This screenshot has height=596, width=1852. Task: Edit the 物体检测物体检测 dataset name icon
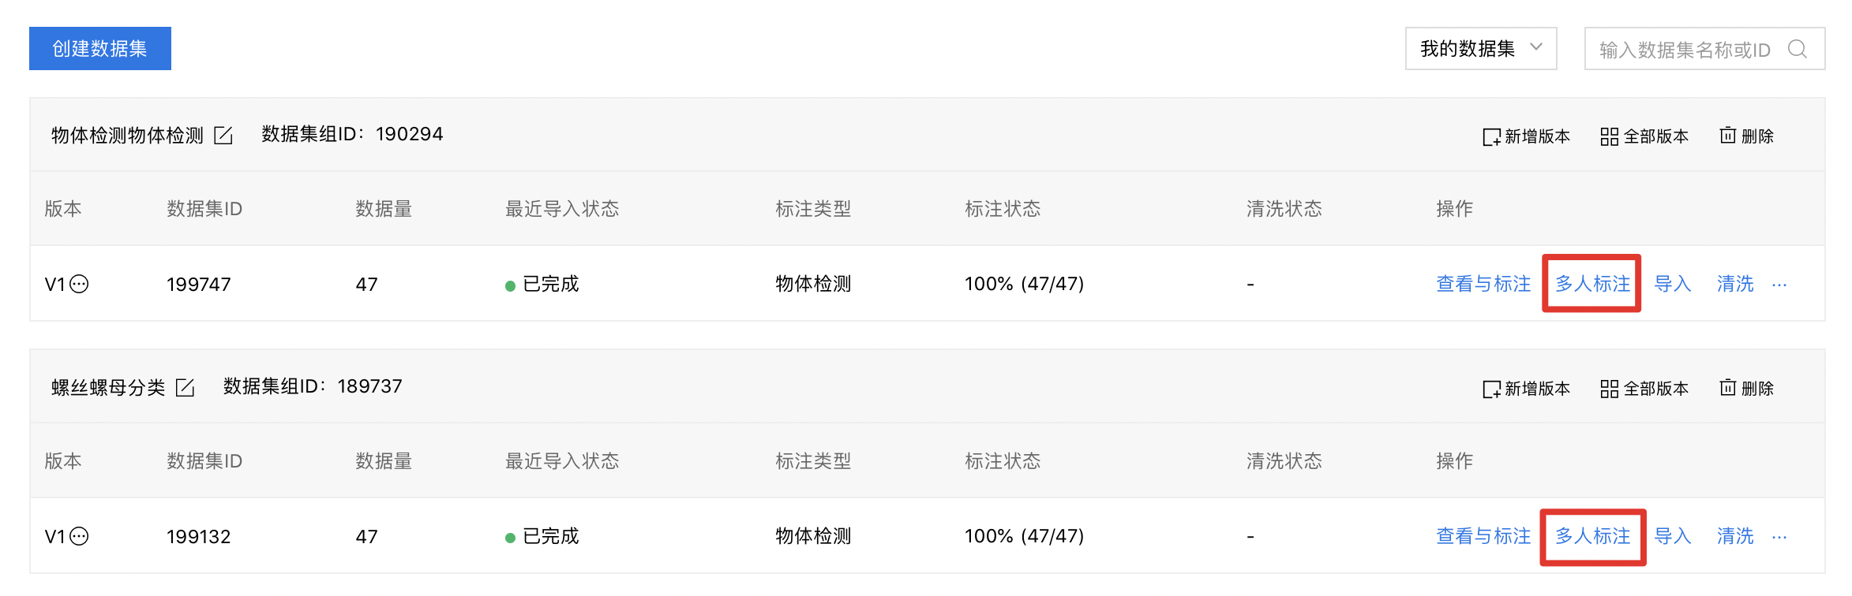coord(223,136)
